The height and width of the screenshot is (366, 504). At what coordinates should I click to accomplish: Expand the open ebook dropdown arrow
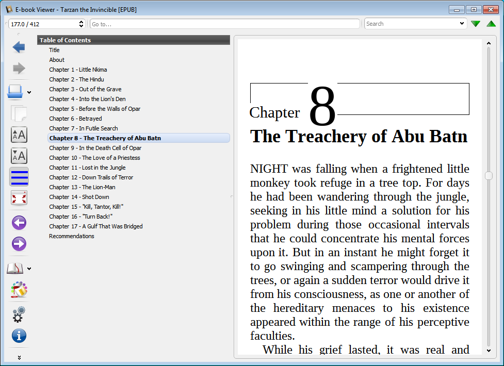29,93
